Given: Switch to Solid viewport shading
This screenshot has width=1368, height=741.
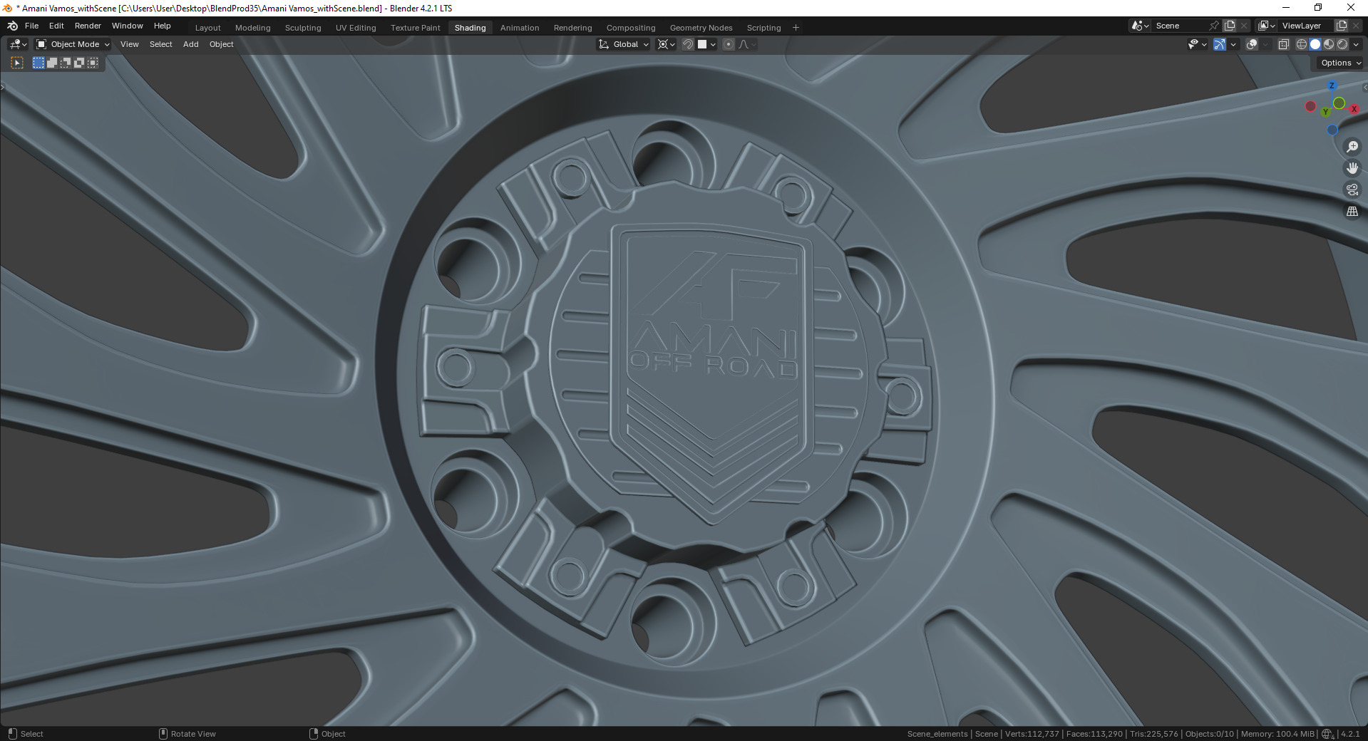Looking at the screenshot, I should [1315, 44].
